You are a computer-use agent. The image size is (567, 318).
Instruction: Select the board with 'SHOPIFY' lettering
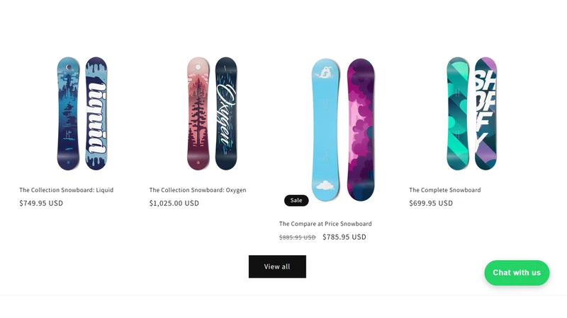click(485, 113)
